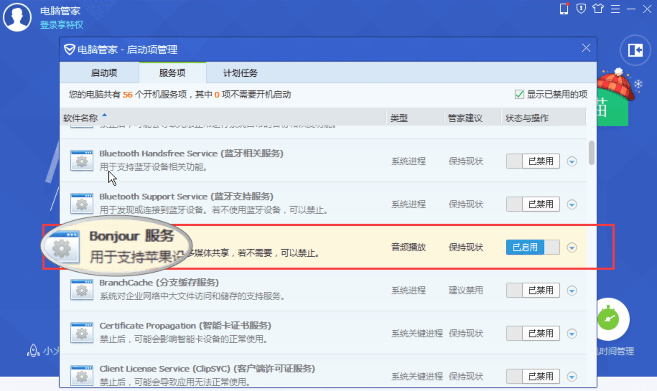
Task: Open the mobile phone icon in title bar
Action: 564,9
